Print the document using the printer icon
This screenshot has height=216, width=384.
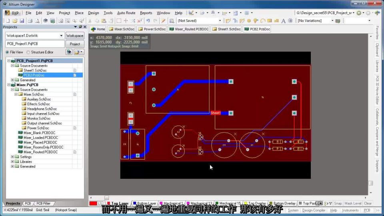pyautogui.click(x=30, y=21)
